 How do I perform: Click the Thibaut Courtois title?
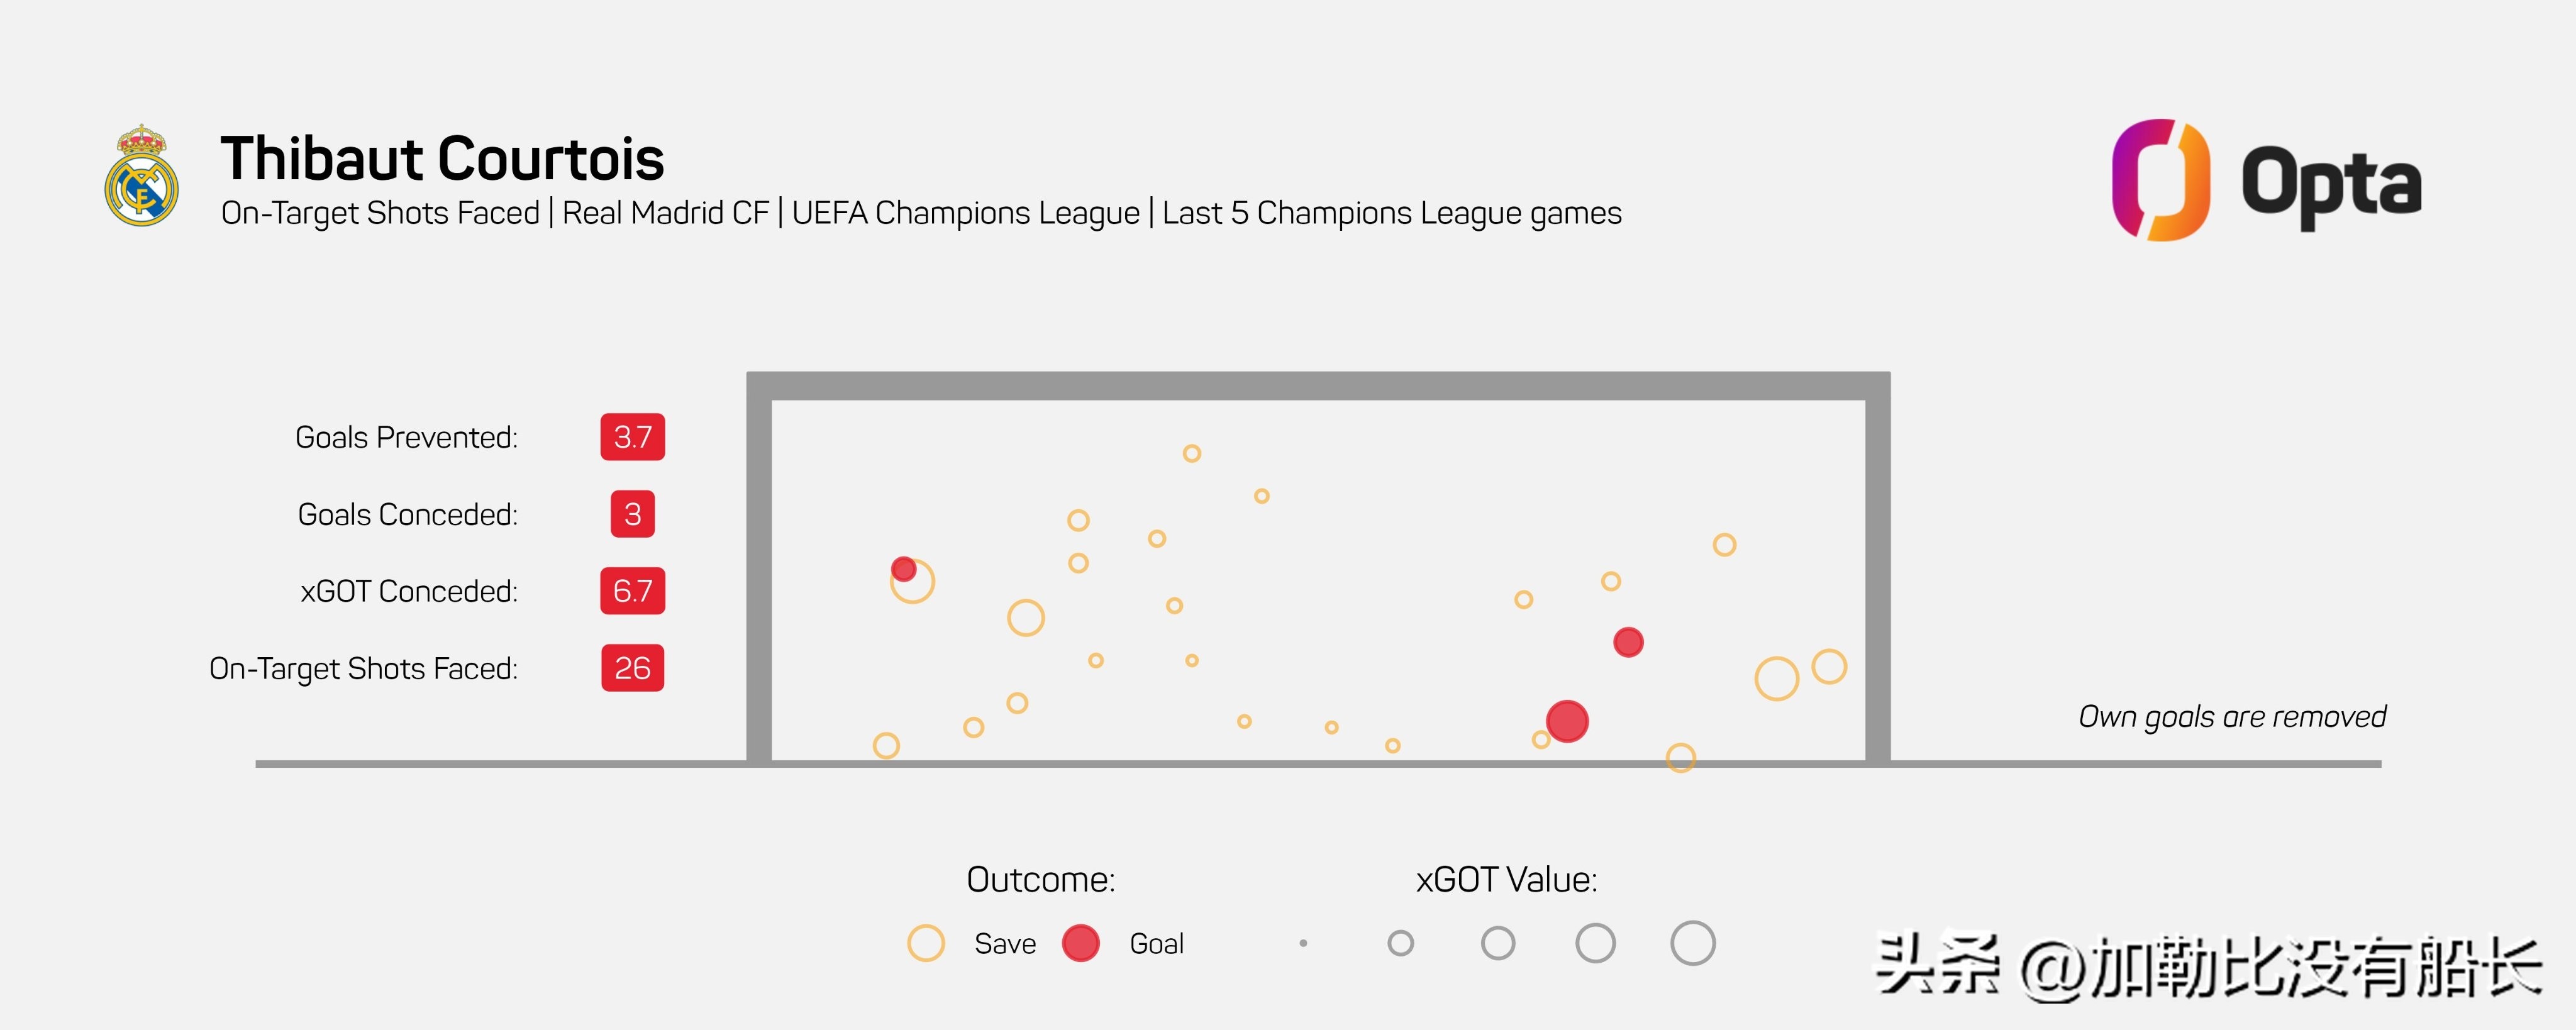[x=442, y=159]
